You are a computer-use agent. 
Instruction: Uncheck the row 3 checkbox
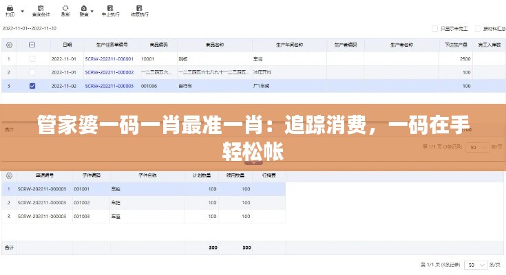point(32,86)
